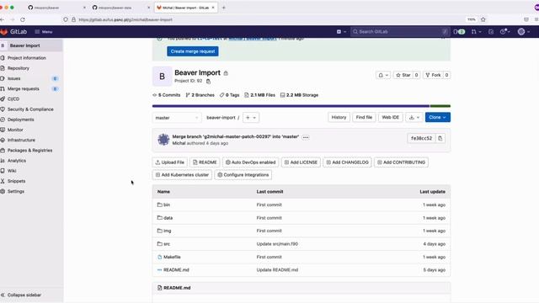Open the Clone dropdown
The width and height of the screenshot is (539, 303).
438,118
